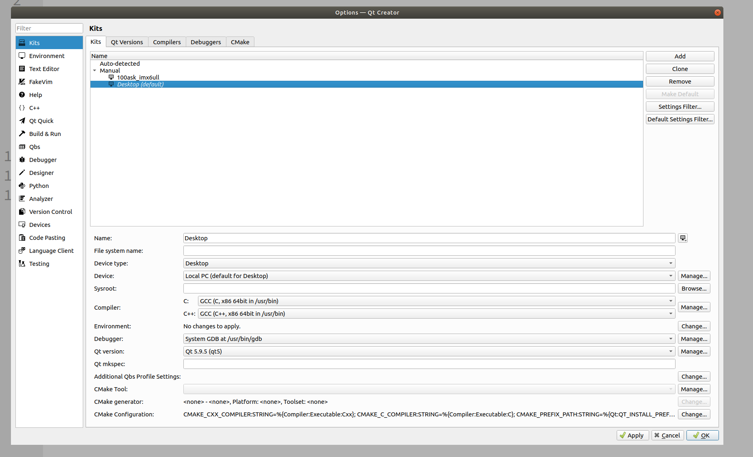Change Additional Qbs Profile Settings
The height and width of the screenshot is (457, 753).
pos(694,377)
